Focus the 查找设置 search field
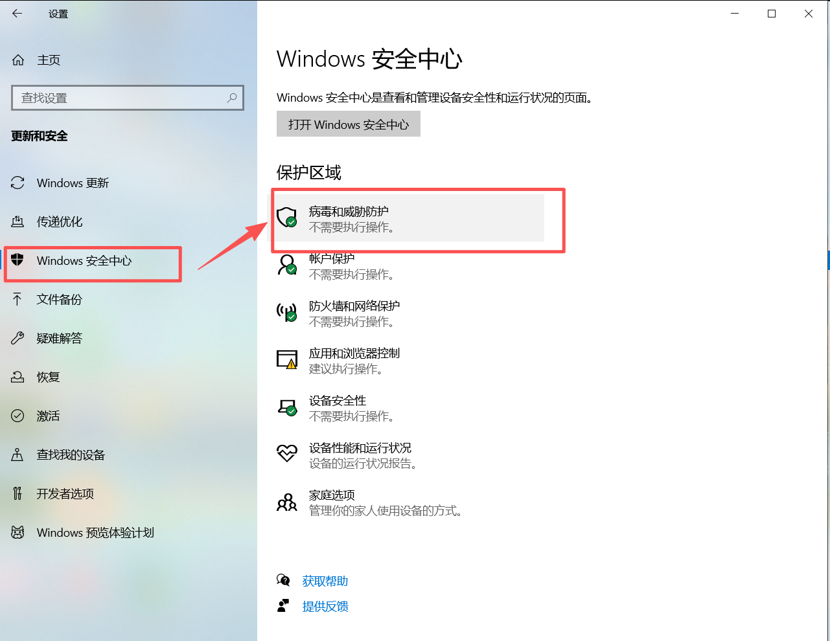This screenshot has height=641, width=830. click(x=128, y=98)
